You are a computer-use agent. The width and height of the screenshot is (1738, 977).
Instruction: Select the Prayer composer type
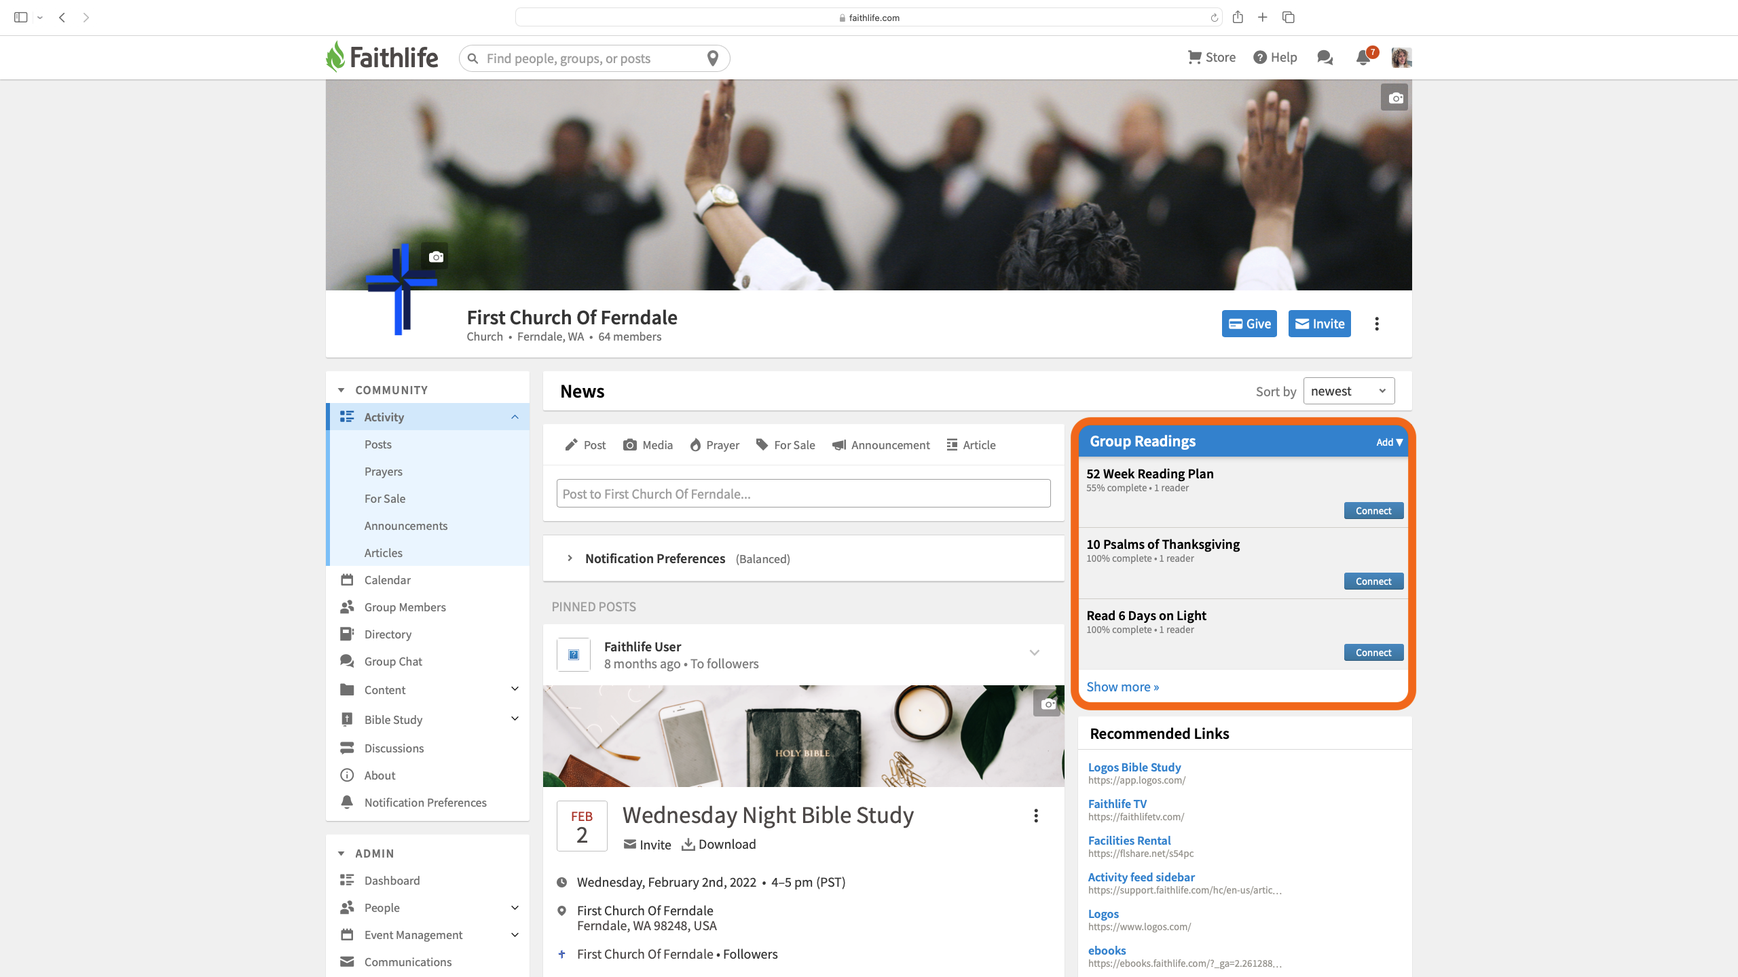coord(714,445)
